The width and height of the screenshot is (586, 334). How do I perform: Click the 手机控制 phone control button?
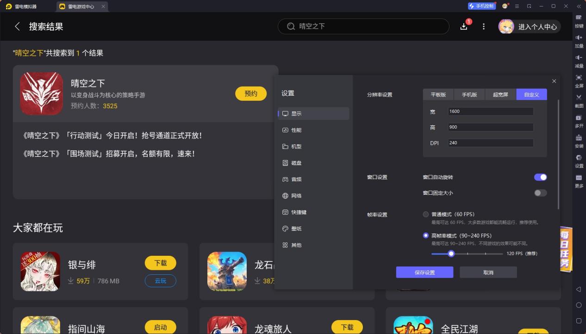482,6
